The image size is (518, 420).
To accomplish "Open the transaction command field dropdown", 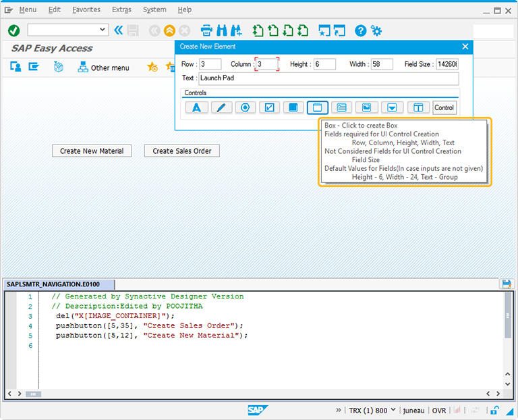I will pos(103,30).
